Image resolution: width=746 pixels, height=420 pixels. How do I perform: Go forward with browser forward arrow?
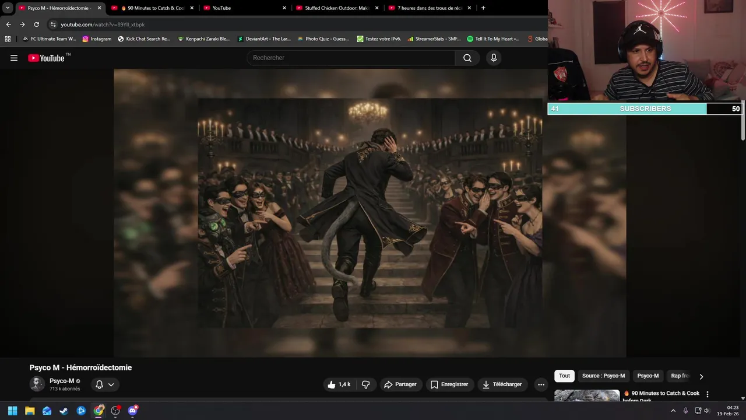click(x=22, y=24)
